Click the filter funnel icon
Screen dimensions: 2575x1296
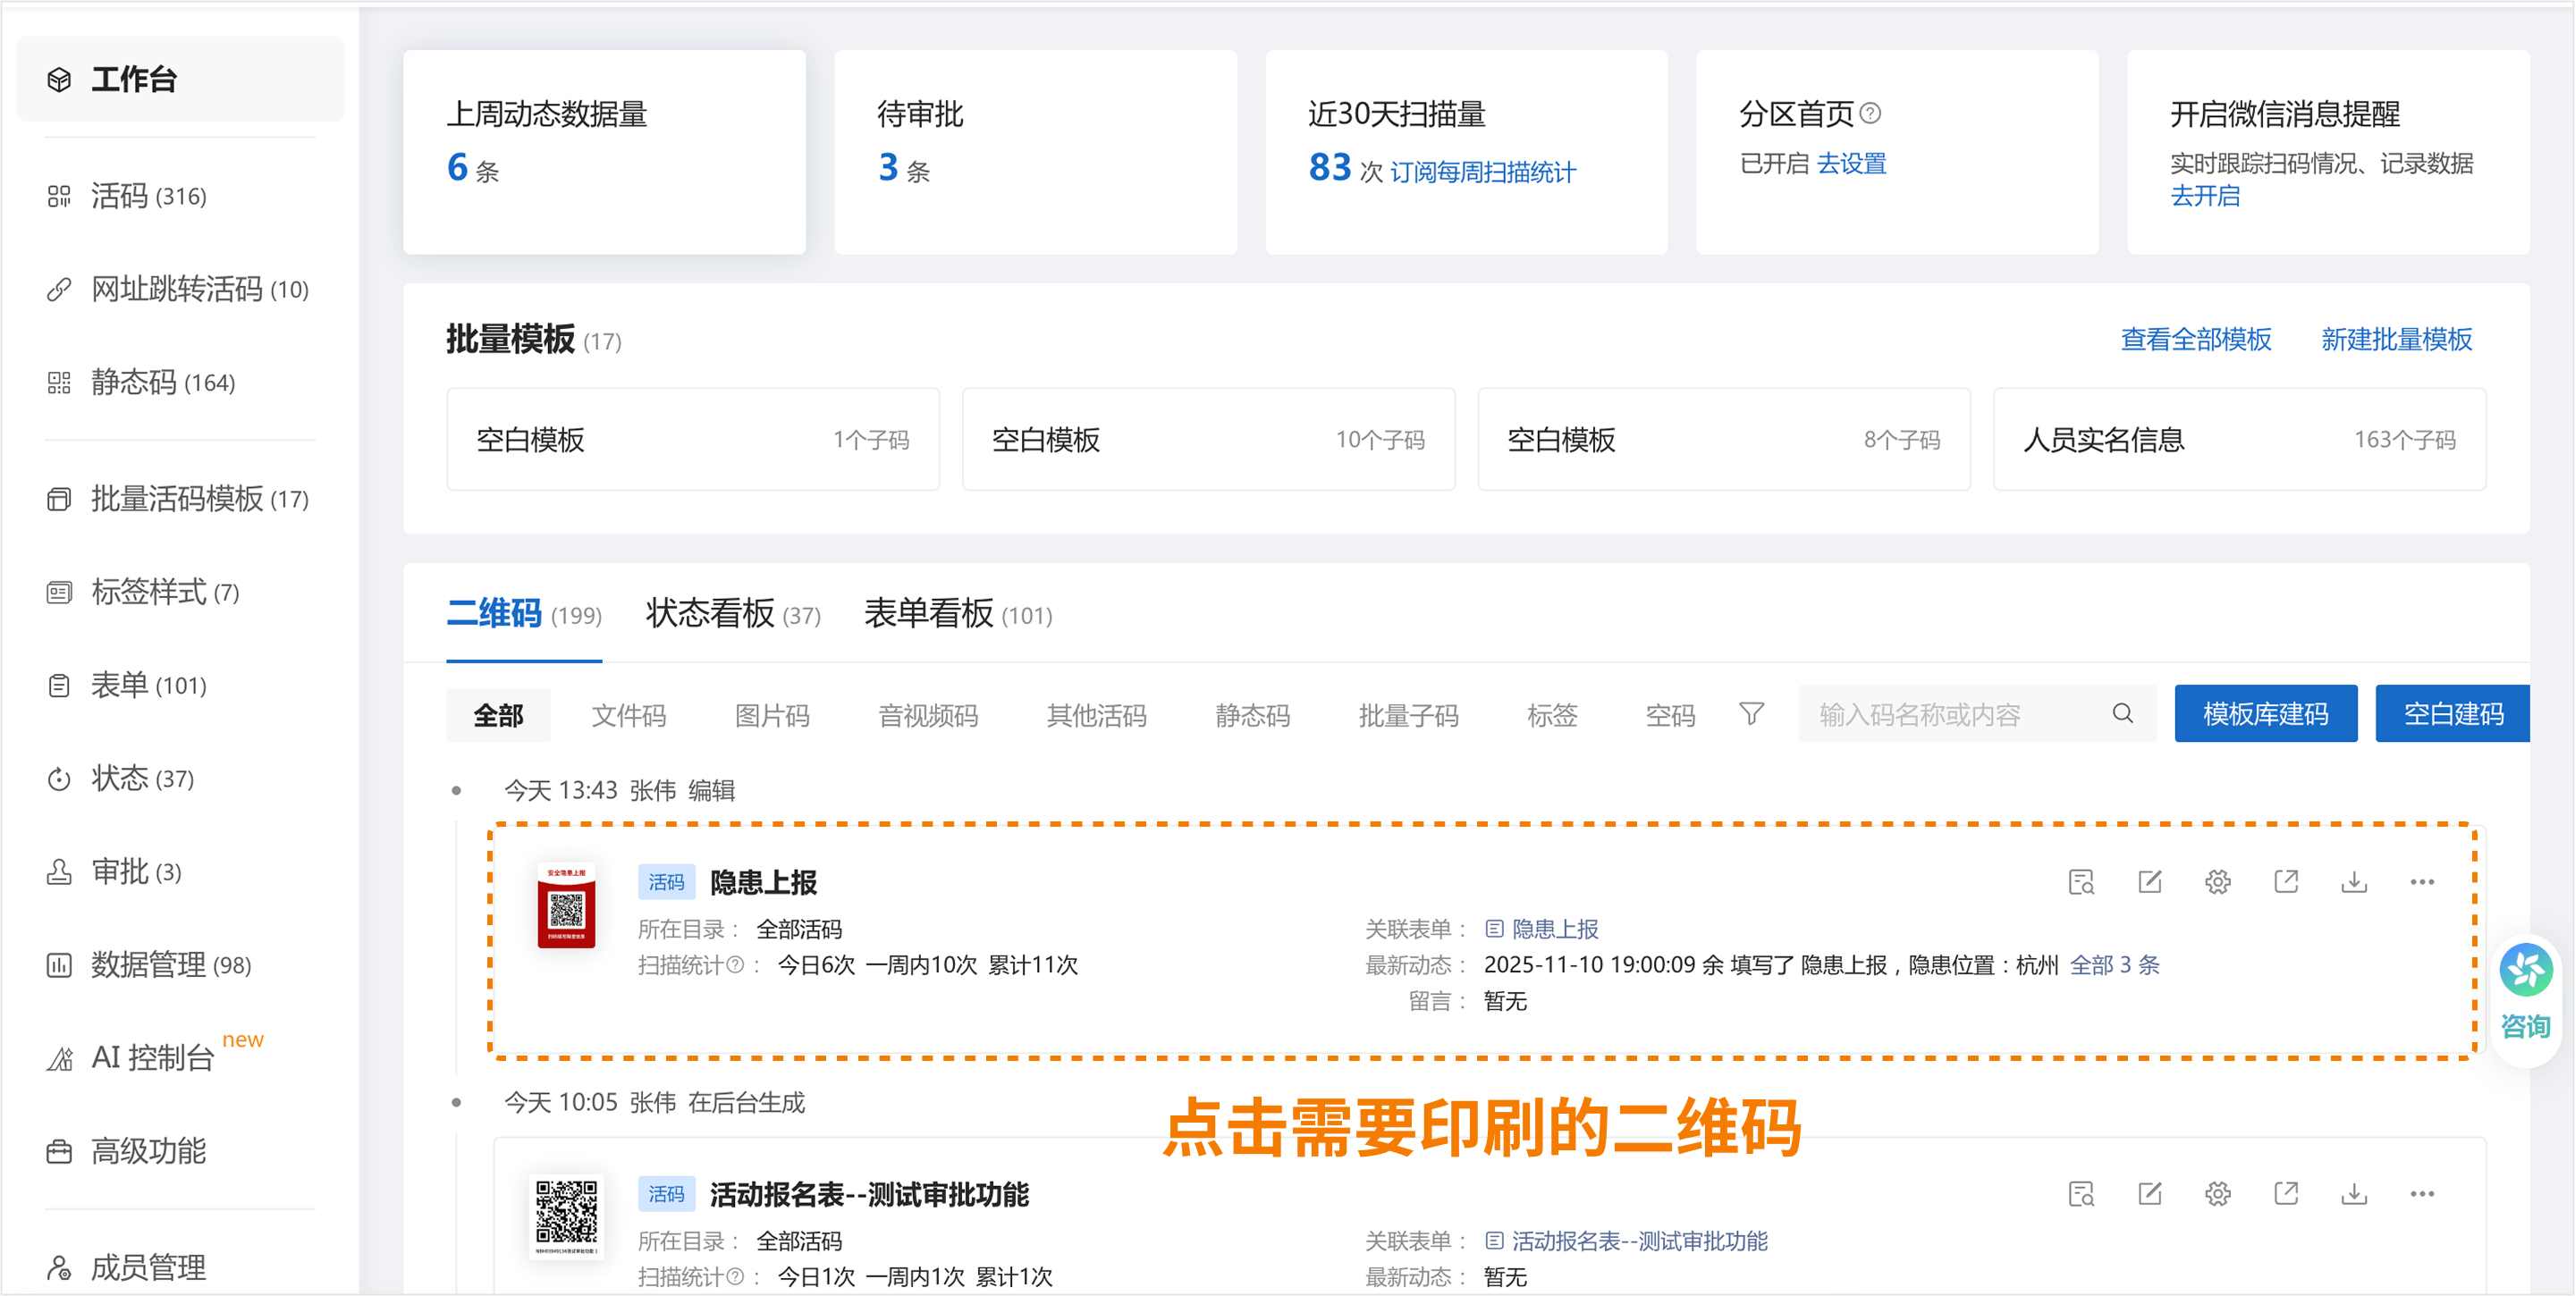coord(1751,713)
